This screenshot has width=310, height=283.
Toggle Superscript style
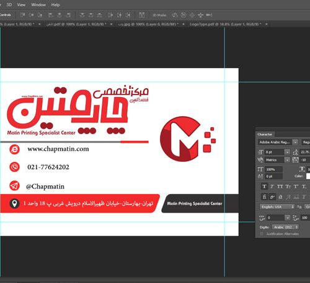pyautogui.click(x=296, y=187)
